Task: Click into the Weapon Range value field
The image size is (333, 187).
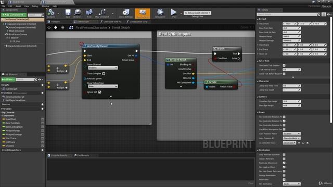Action: click(291, 36)
